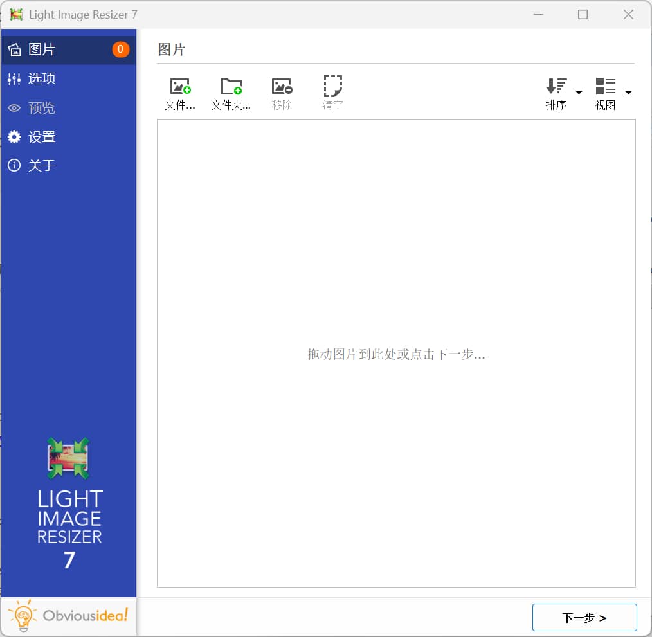Click the add folder (文件夹) icon

coord(231,86)
